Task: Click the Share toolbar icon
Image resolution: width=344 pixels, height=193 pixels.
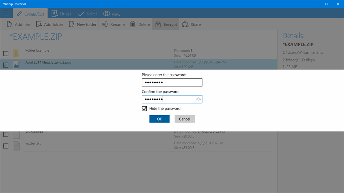Action: [x=185, y=24]
